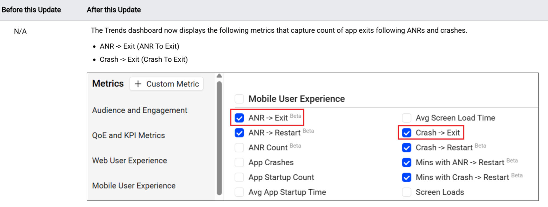Enable Avg Screen Load Time checkbox

pos(407,118)
